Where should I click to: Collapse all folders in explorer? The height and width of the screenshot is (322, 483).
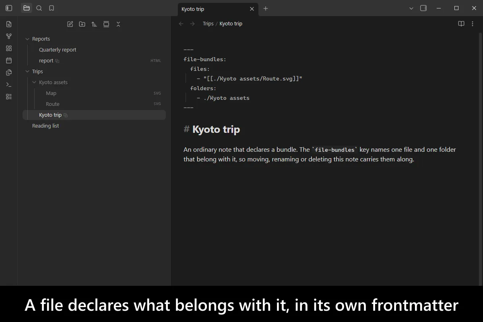(x=118, y=24)
